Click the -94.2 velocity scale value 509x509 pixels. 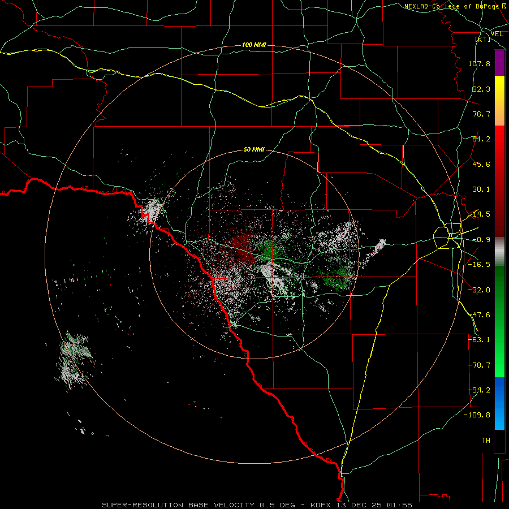tap(479, 390)
